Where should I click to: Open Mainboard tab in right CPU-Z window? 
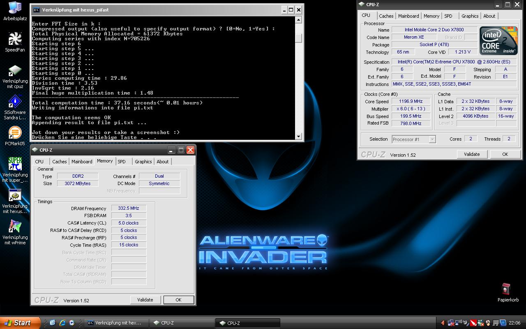[x=408, y=16]
